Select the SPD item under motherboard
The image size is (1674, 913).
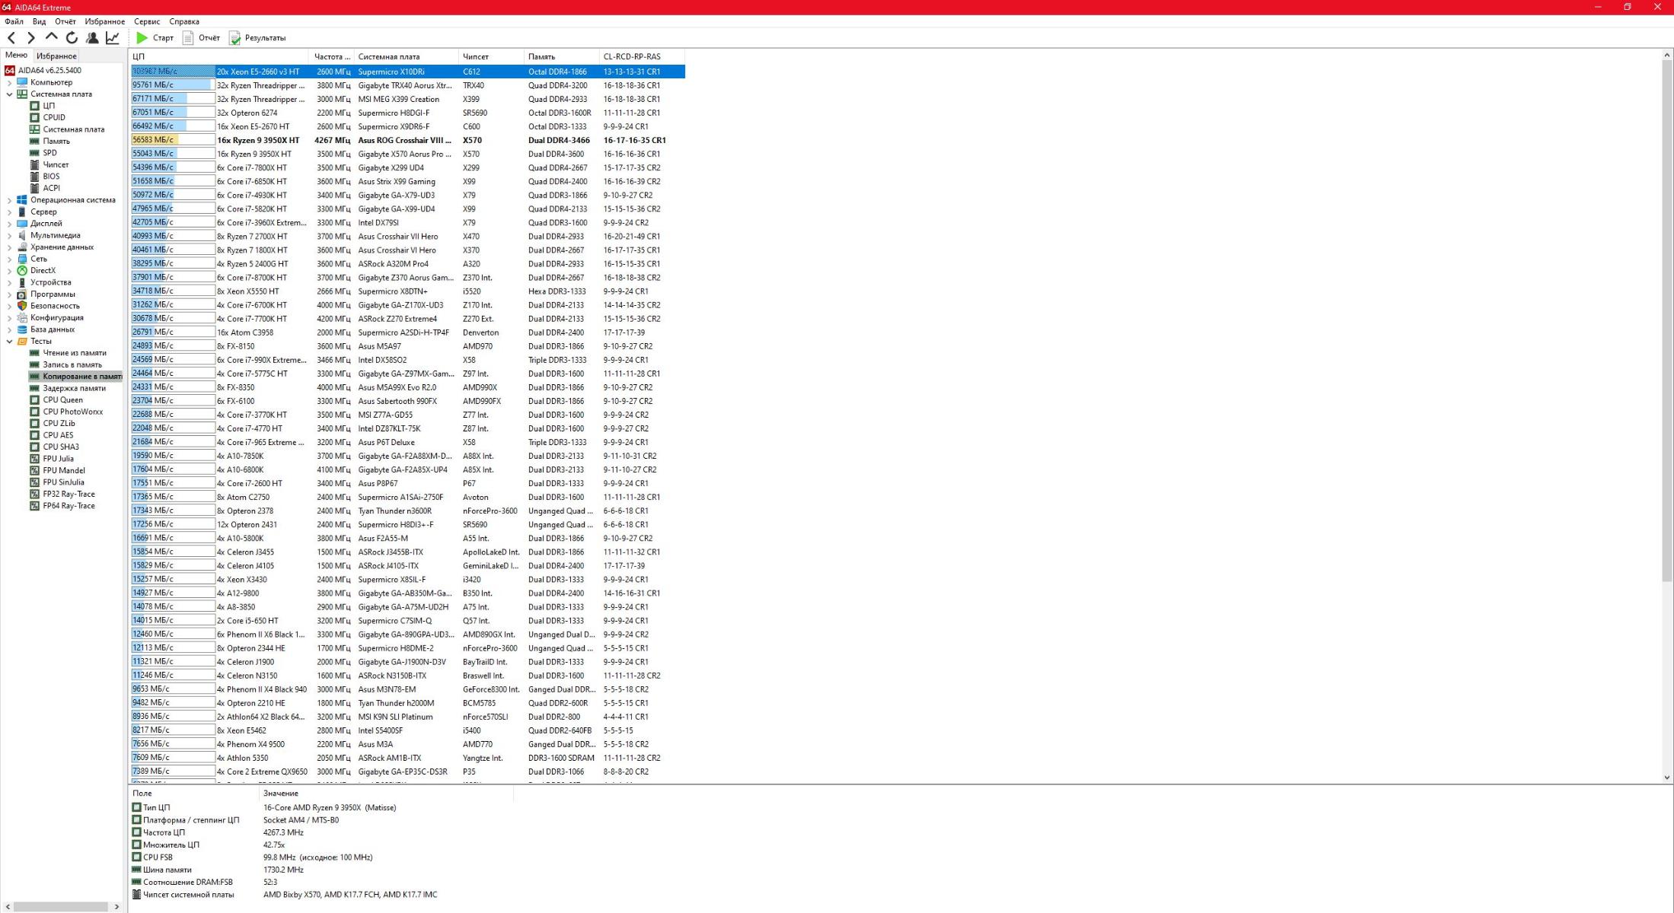(x=49, y=153)
